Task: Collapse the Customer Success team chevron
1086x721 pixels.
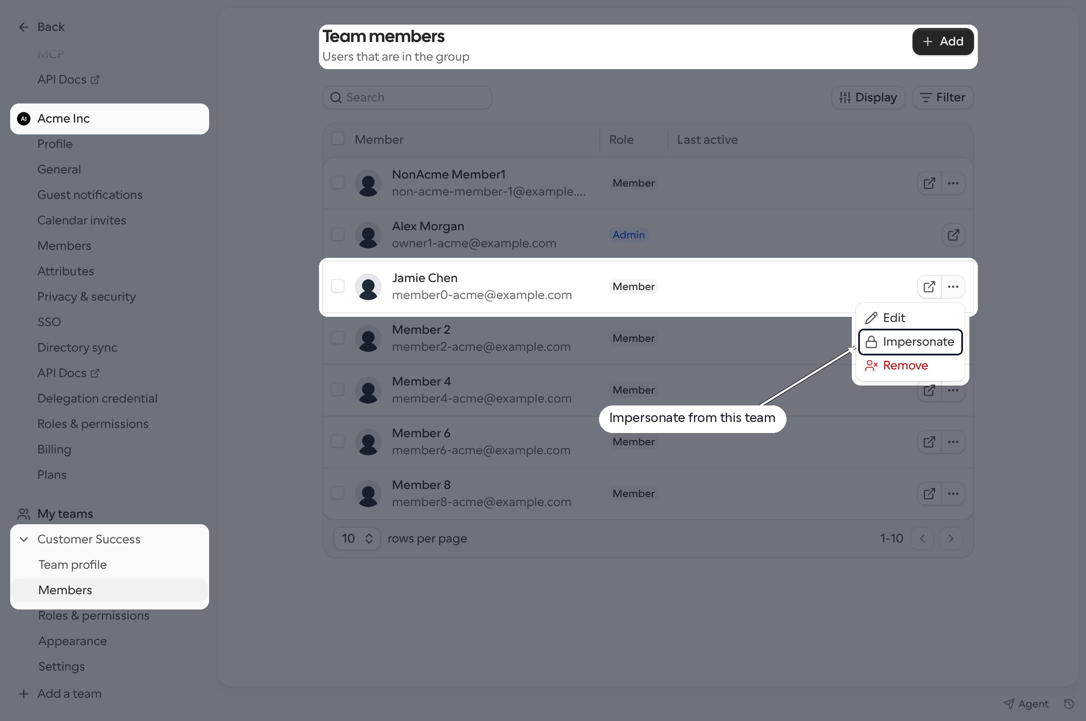Action: 24,539
